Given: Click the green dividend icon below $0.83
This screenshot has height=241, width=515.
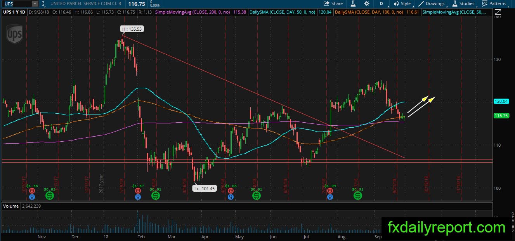Looking at the screenshot, I should point(50,196).
